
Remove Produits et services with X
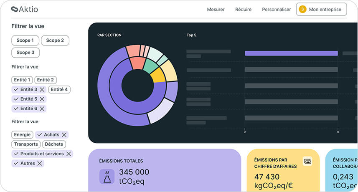coord(69,154)
